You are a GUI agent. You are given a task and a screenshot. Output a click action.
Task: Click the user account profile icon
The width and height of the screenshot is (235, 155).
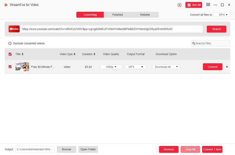coord(180,5)
